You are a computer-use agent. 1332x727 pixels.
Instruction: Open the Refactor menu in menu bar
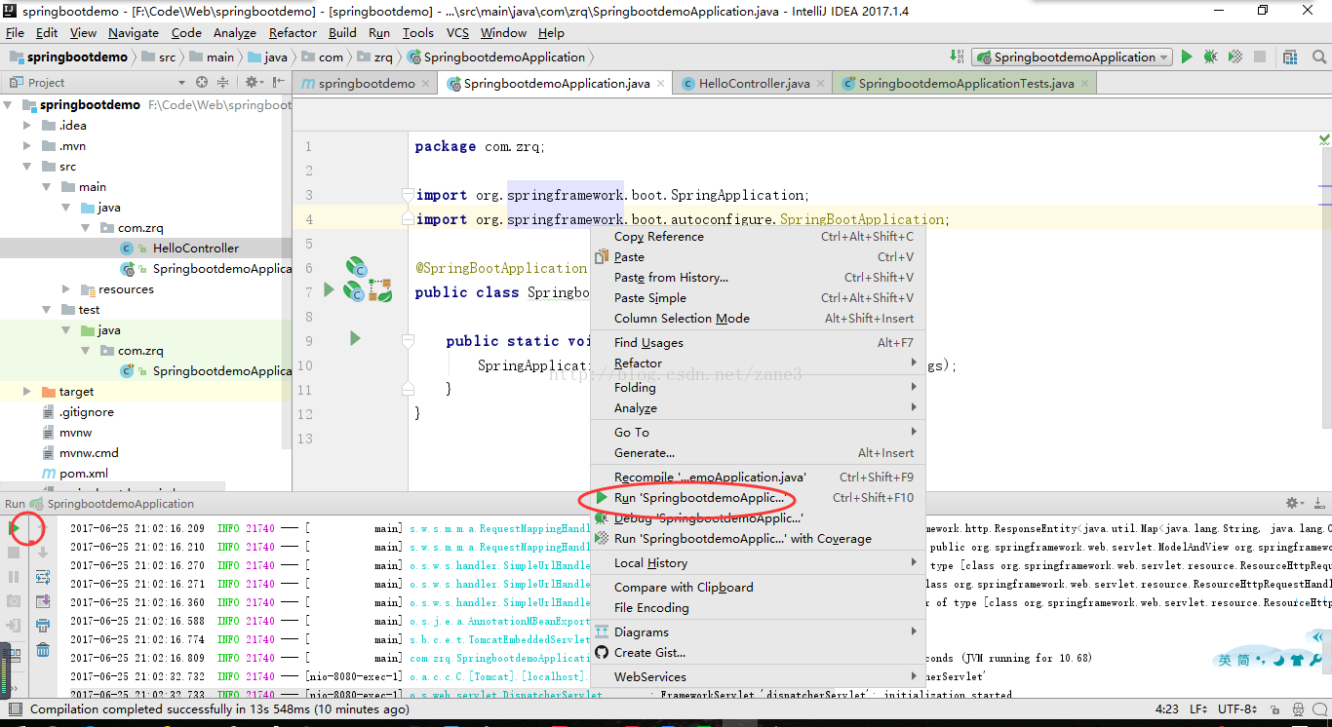tap(293, 32)
